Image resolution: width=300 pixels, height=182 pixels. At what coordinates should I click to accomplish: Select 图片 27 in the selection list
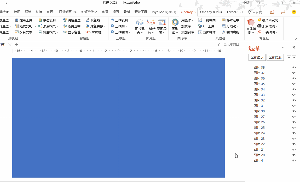click(x=259, y=117)
